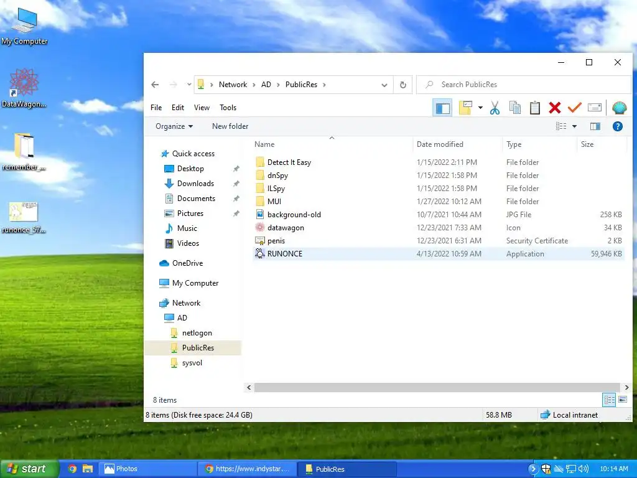Click the horizontal scrollbar track
This screenshot has width=637, height=478.
click(x=437, y=388)
